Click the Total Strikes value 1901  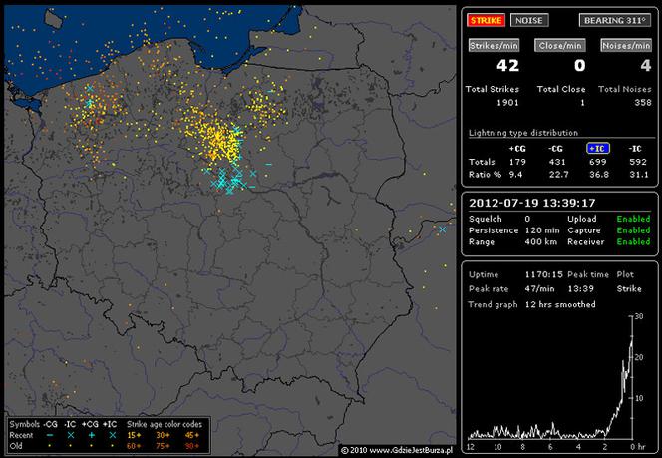(507, 102)
